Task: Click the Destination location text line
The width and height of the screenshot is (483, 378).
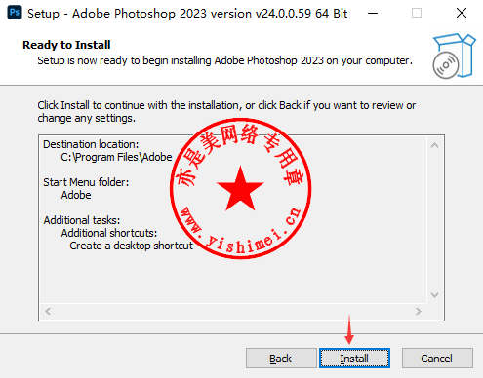Action: tap(91, 144)
